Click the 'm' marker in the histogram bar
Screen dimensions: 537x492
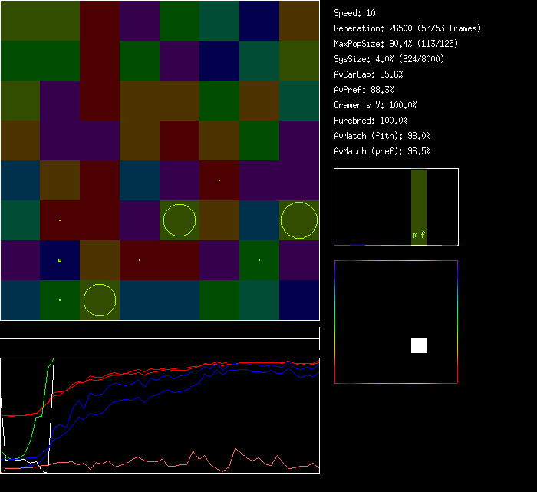point(415,236)
